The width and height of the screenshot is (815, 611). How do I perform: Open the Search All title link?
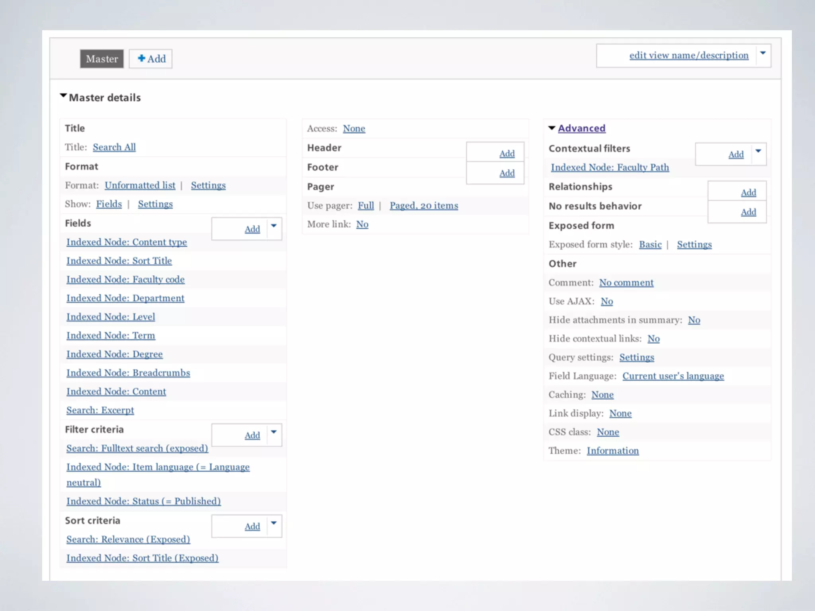point(114,147)
